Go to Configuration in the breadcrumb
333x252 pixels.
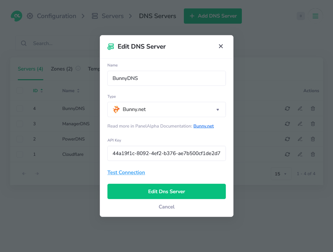point(57,16)
